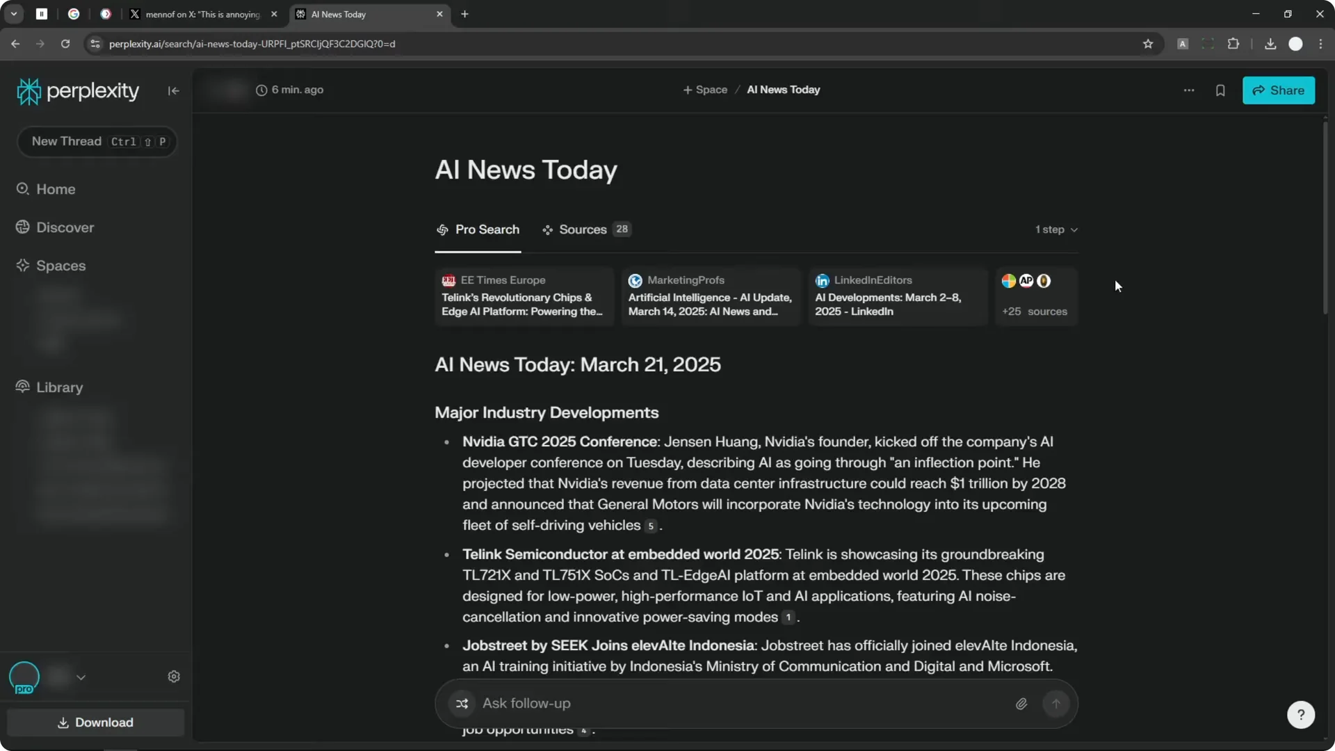The width and height of the screenshot is (1335, 751).
Task: Open the Discover page
Action: coord(65,227)
